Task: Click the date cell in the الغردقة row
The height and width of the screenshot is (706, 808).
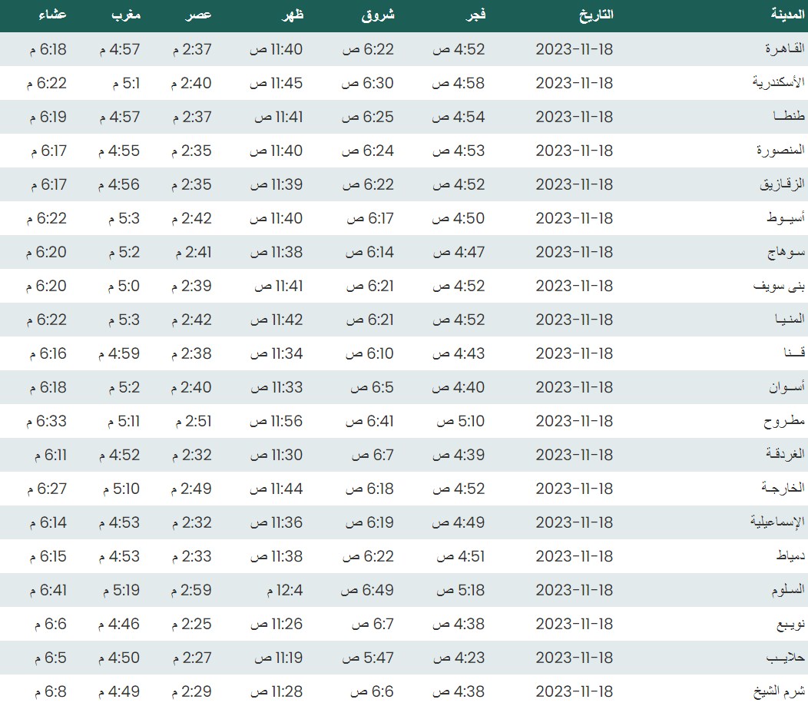Action: click(574, 455)
